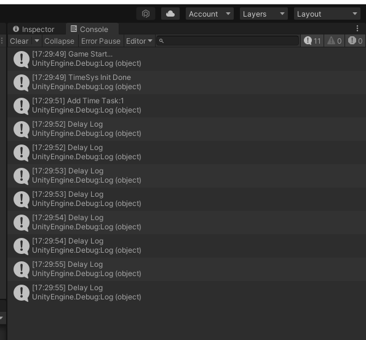This screenshot has height=340, width=366.
Task: Open the Unity Collab services icon
Action: [146, 14]
